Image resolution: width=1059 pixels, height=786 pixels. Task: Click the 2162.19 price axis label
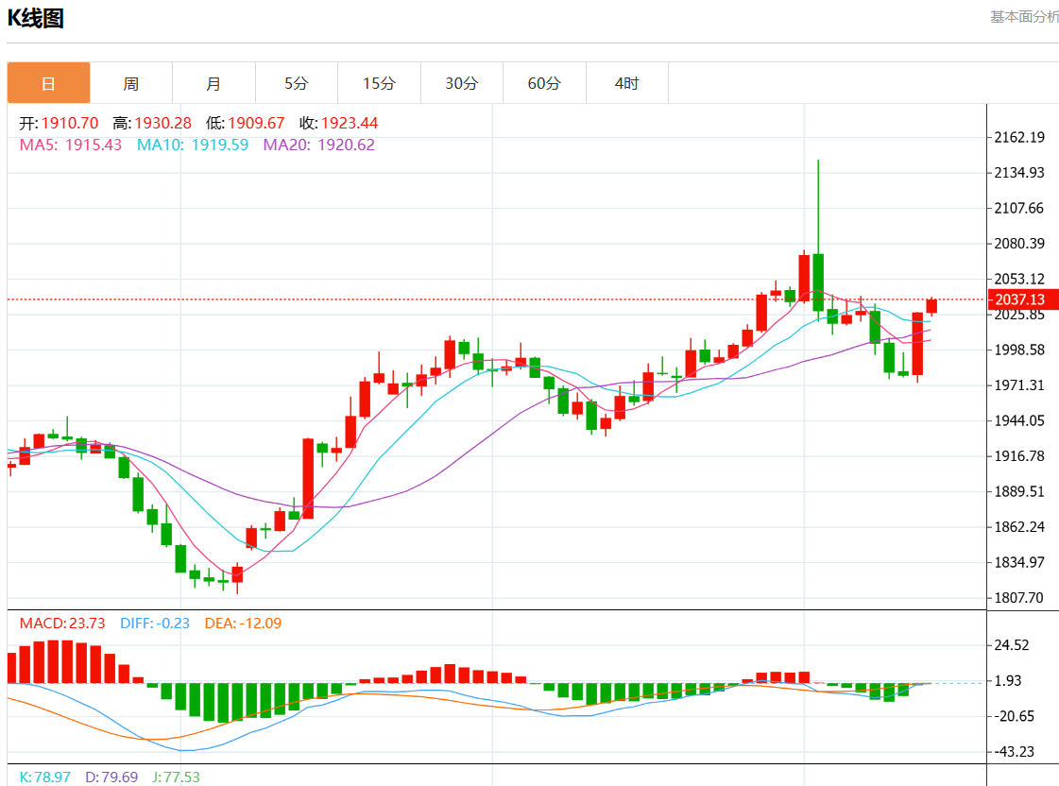pos(1019,137)
